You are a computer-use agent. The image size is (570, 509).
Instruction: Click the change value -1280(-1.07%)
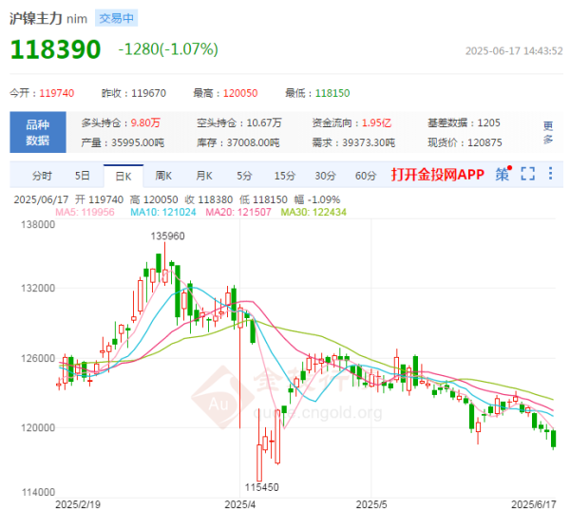(x=168, y=49)
